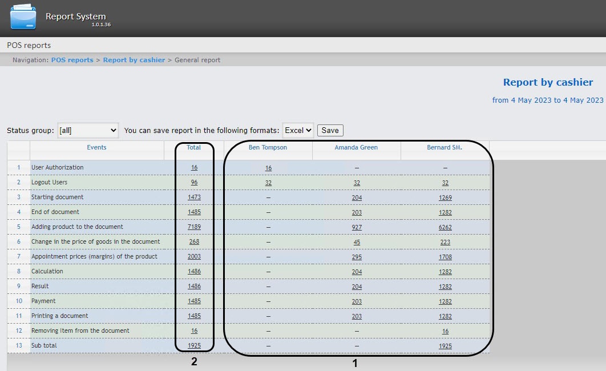Click Ben Tompson's User Authorization count 16

tap(268, 168)
